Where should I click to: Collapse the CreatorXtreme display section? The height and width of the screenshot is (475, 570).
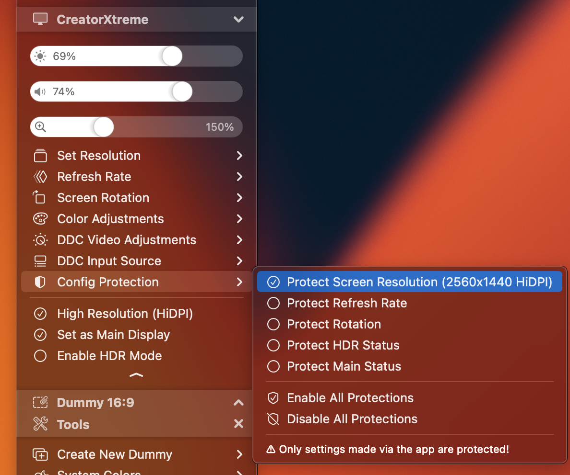coord(238,19)
